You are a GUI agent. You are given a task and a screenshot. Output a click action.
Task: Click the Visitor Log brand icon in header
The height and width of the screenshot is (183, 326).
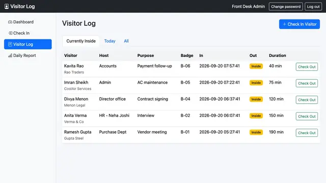7,7
